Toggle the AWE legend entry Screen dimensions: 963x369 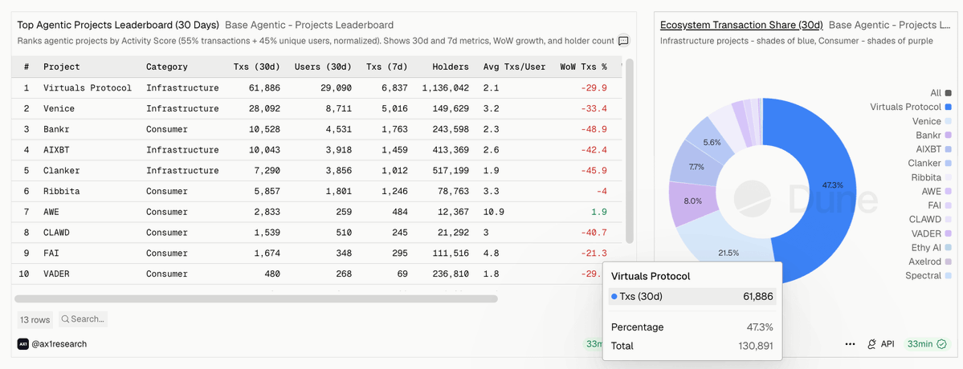(937, 191)
